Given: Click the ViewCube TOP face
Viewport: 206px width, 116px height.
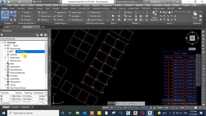Looking at the screenshot, I should point(192,38).
